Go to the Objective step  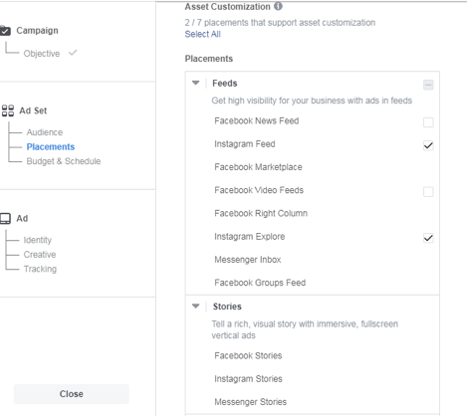coord(42,54)
